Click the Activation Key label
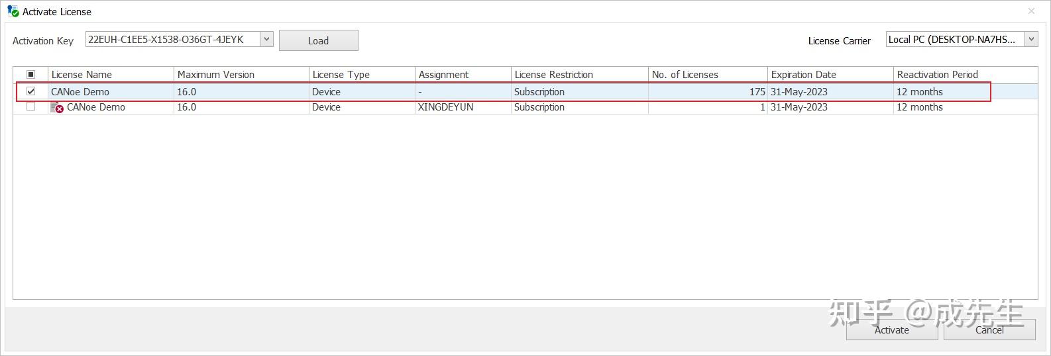Screen dimensions: 1051x356 43,41
